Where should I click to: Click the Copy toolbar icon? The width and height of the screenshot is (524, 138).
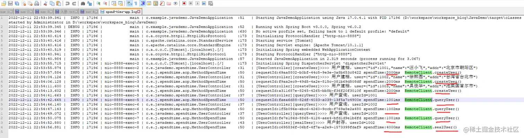pyautogui.click(x=52, y=3)
